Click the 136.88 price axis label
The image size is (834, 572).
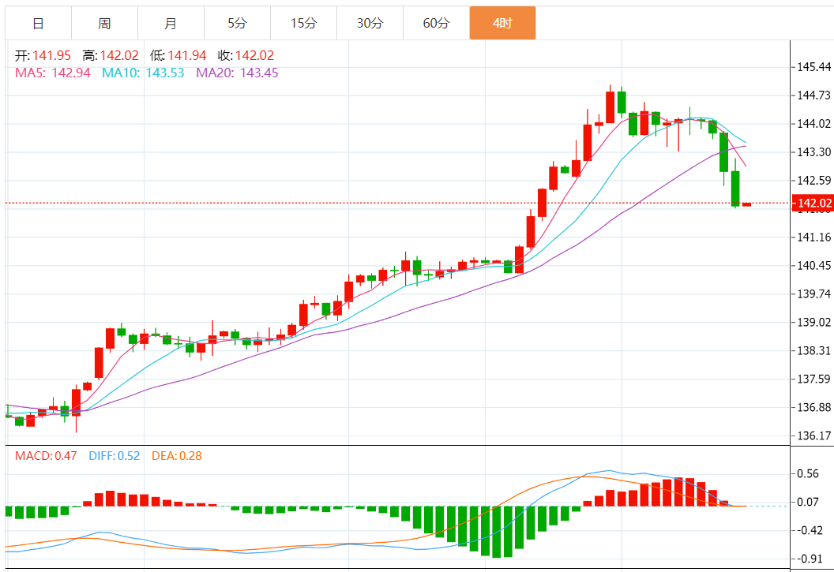click(813, 407)
